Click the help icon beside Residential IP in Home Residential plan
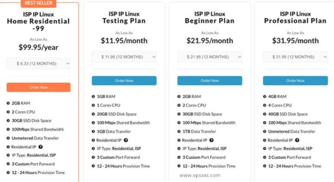The width and height of the screenshot is (334, 182). tap(41, 146)
